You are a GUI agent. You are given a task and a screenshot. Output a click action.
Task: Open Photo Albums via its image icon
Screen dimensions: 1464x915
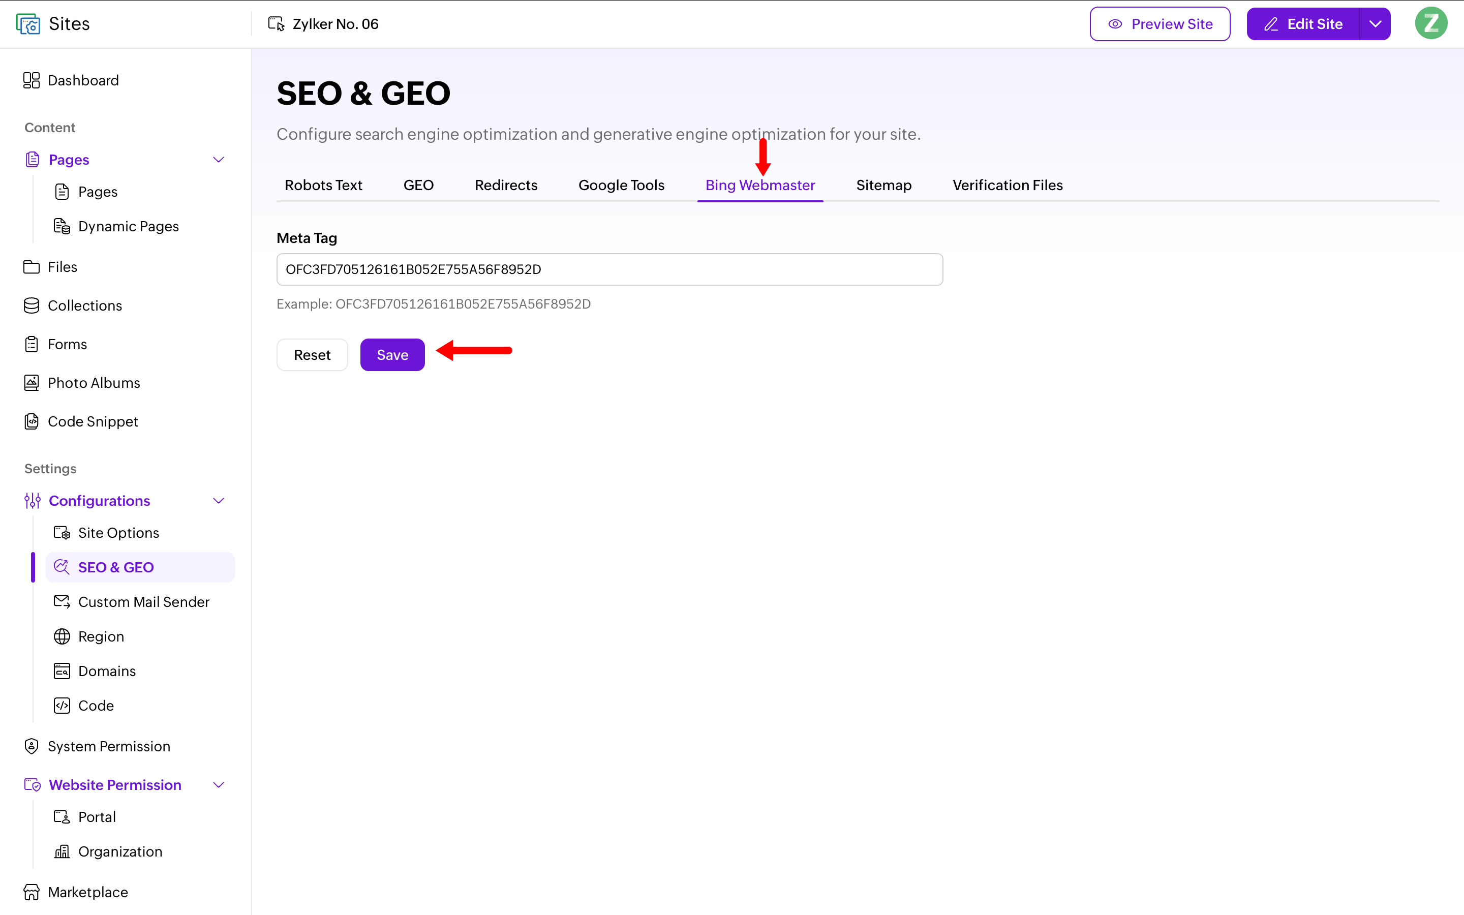click(32, 383)
